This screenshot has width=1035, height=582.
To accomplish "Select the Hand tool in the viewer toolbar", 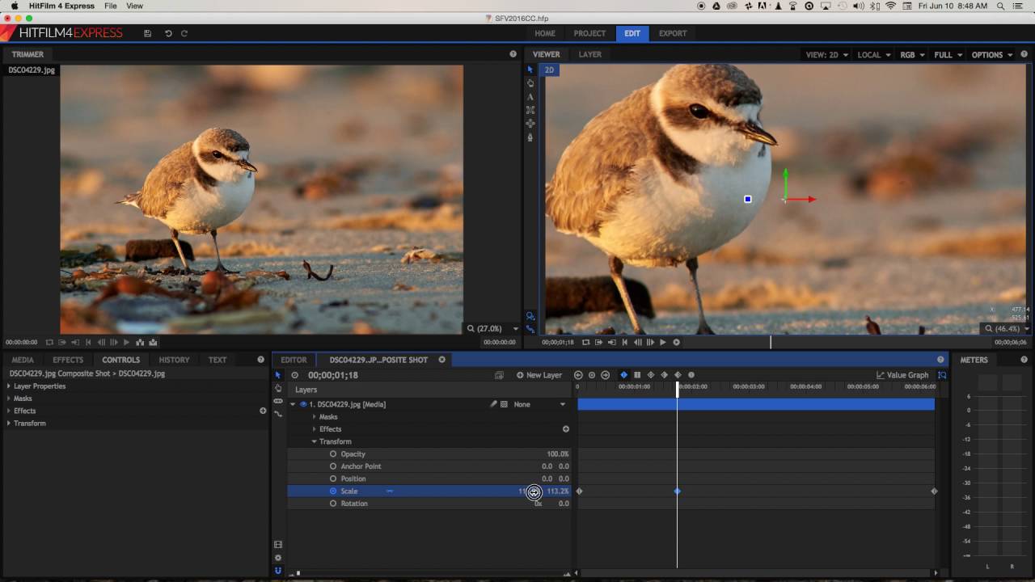I will (530, 83).
